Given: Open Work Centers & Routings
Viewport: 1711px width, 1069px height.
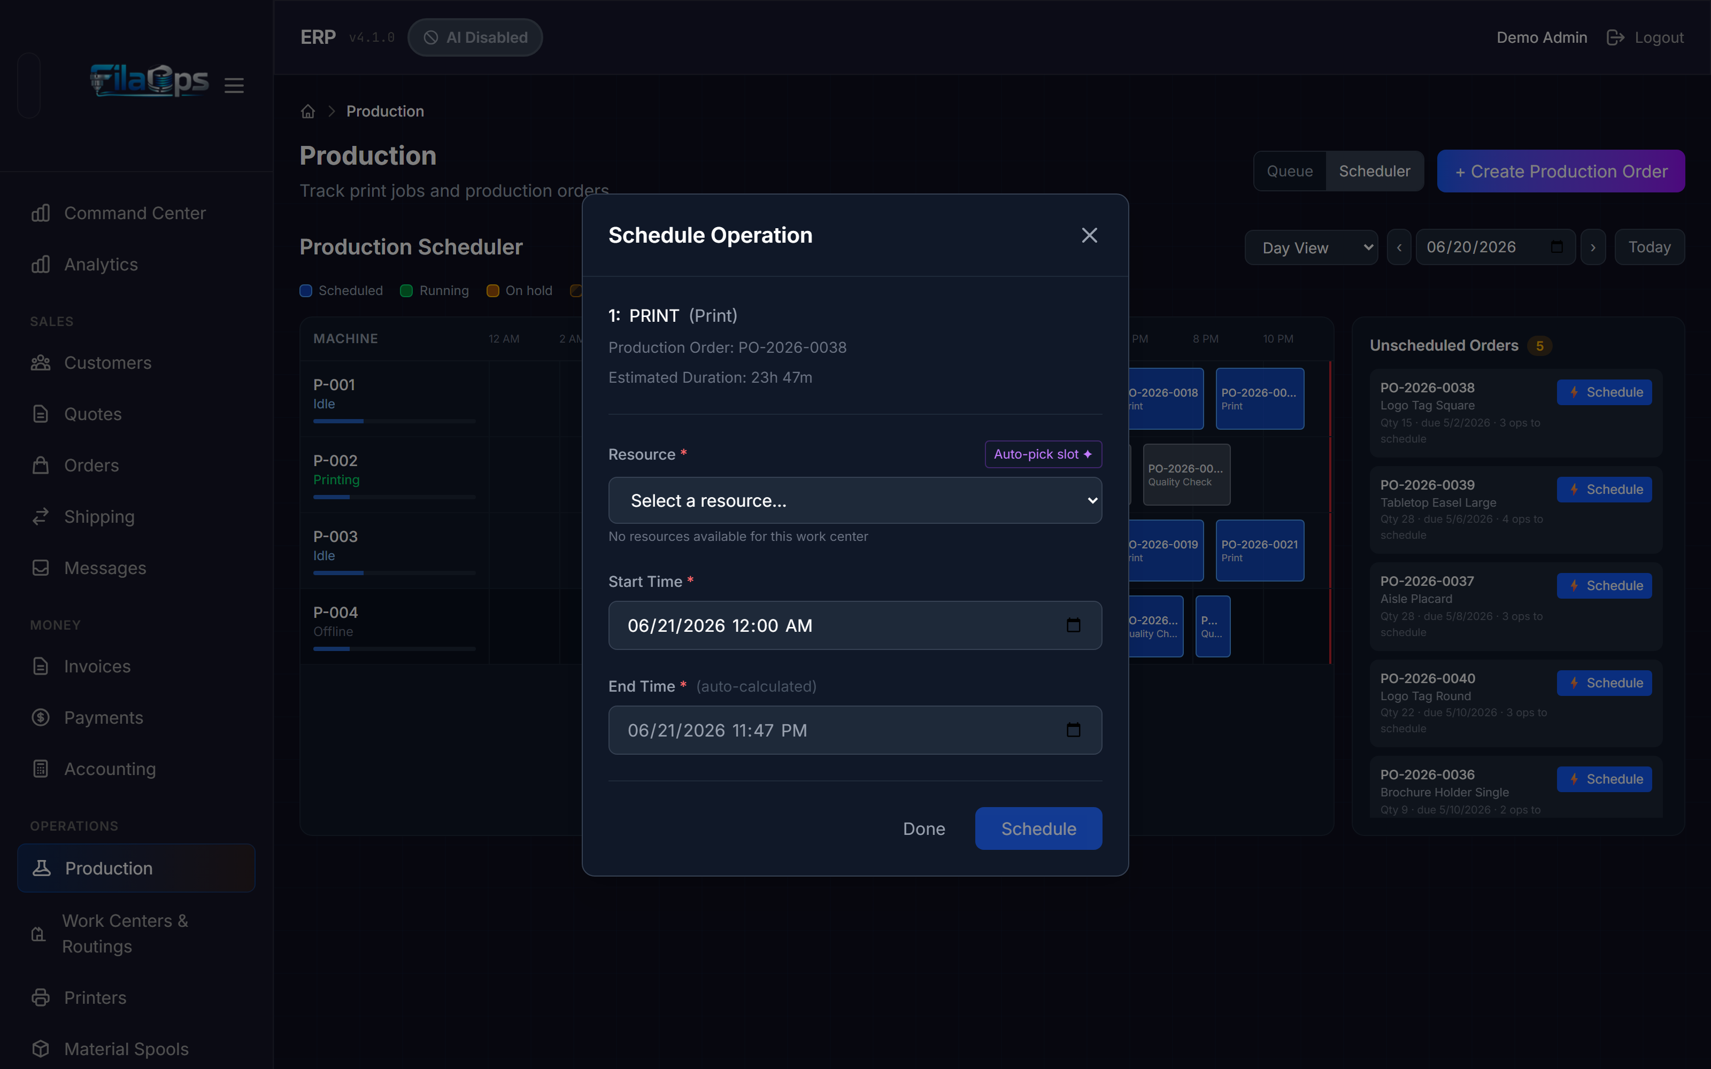Looking at the screenshot, I should [x=136, y=933].
